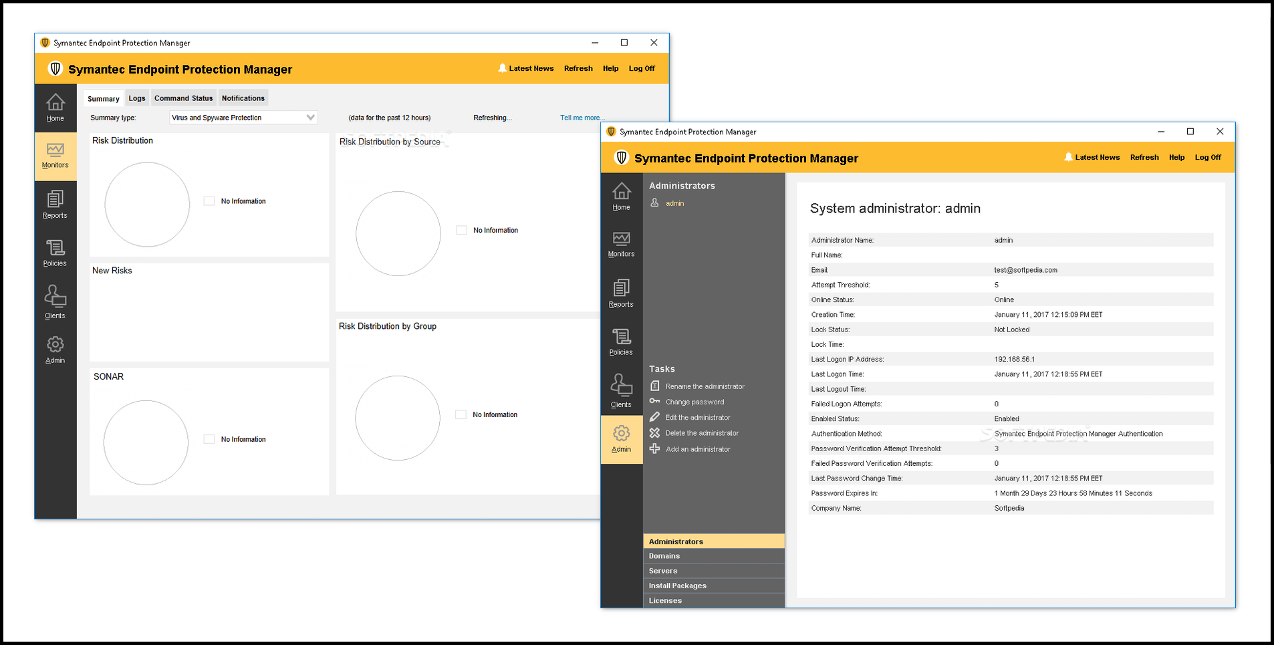Image resolution: width=1274 pixels, height=645 pixels.
Task: Switch to the Logs tab
Action: 137,98
